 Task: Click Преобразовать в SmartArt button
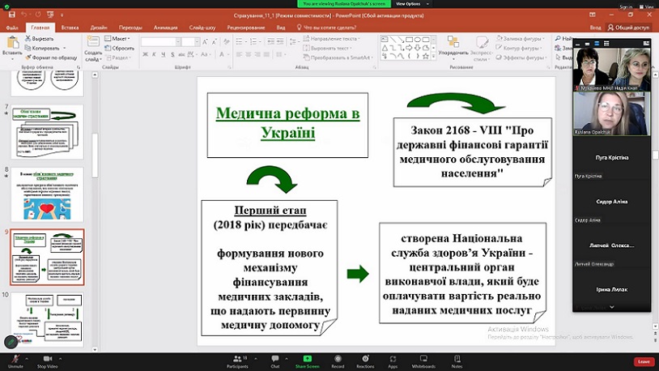338,58
